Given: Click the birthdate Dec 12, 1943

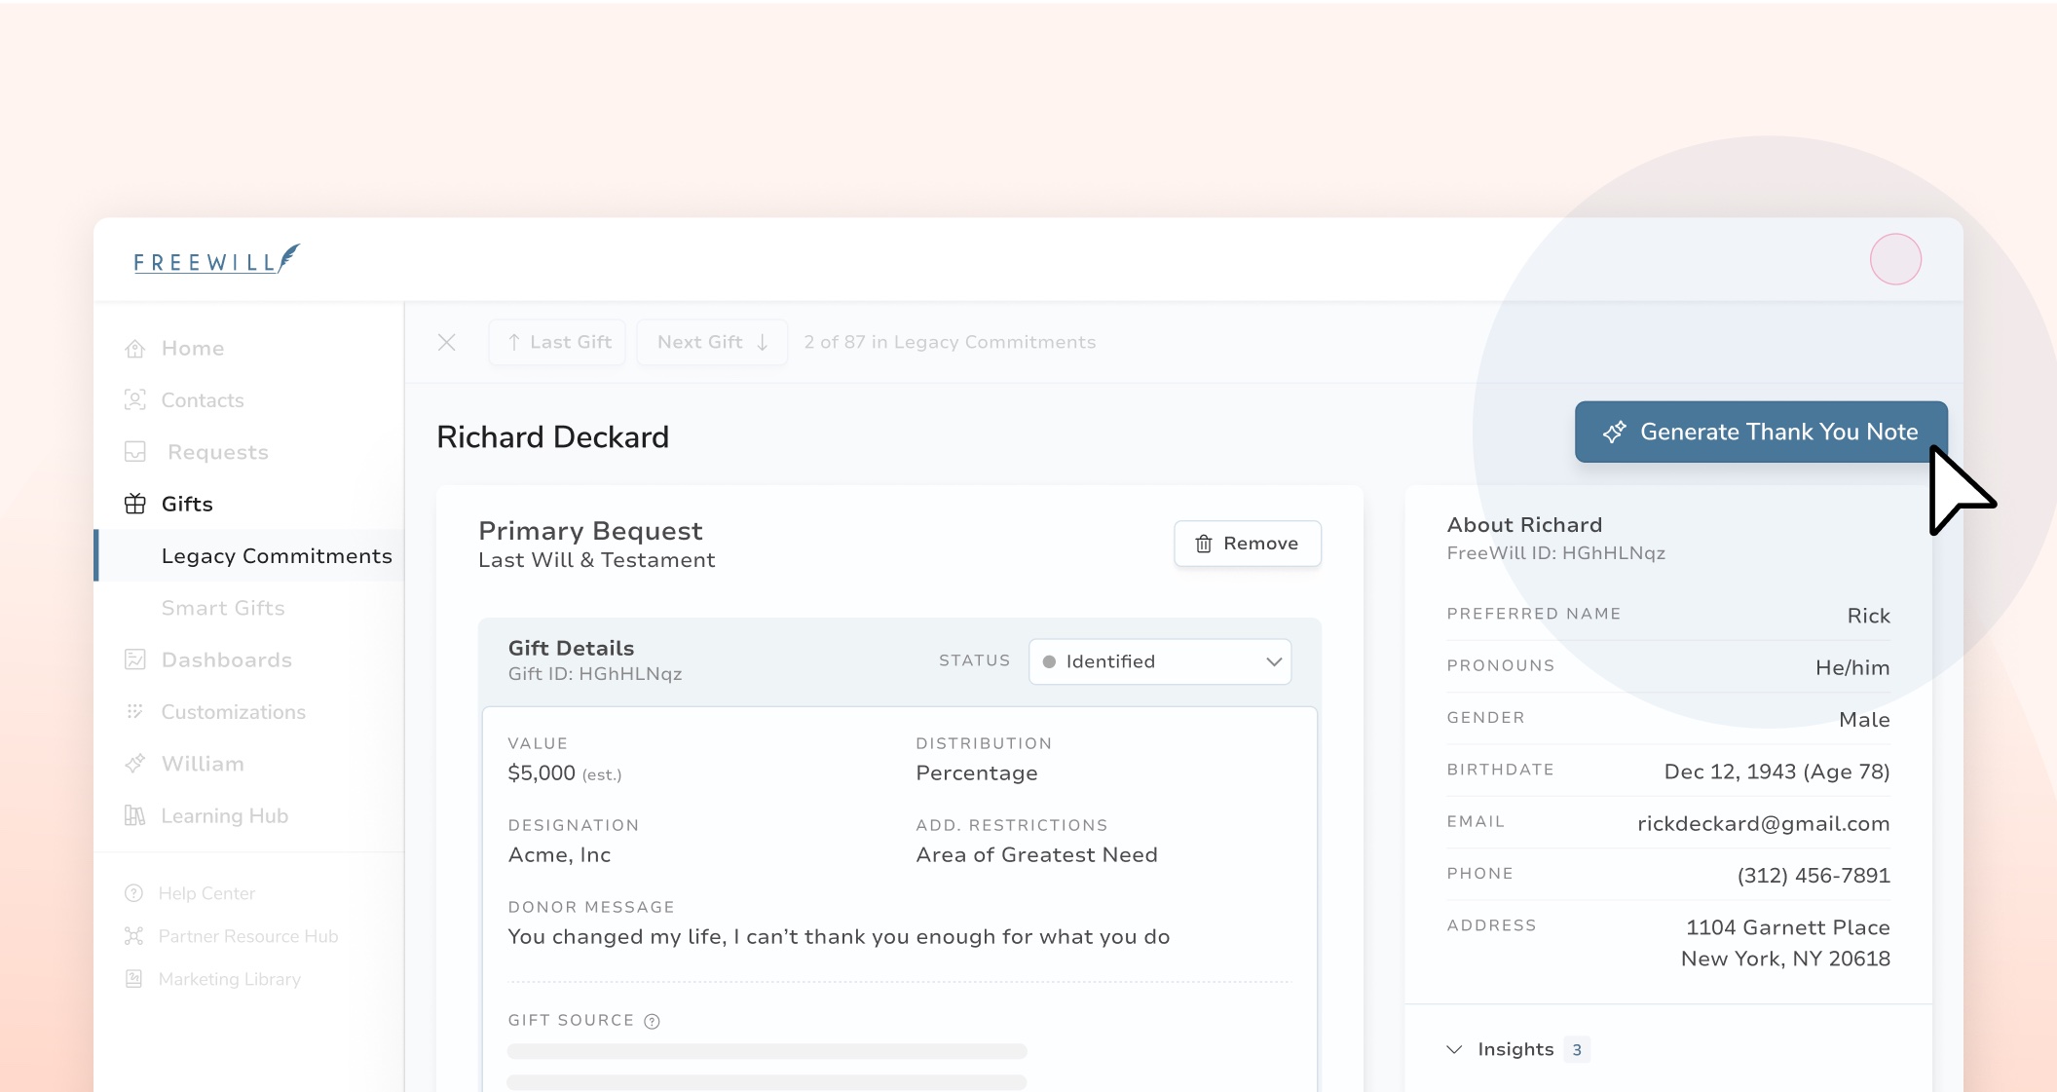Looking at the screenshot, I should (1776, 772).
